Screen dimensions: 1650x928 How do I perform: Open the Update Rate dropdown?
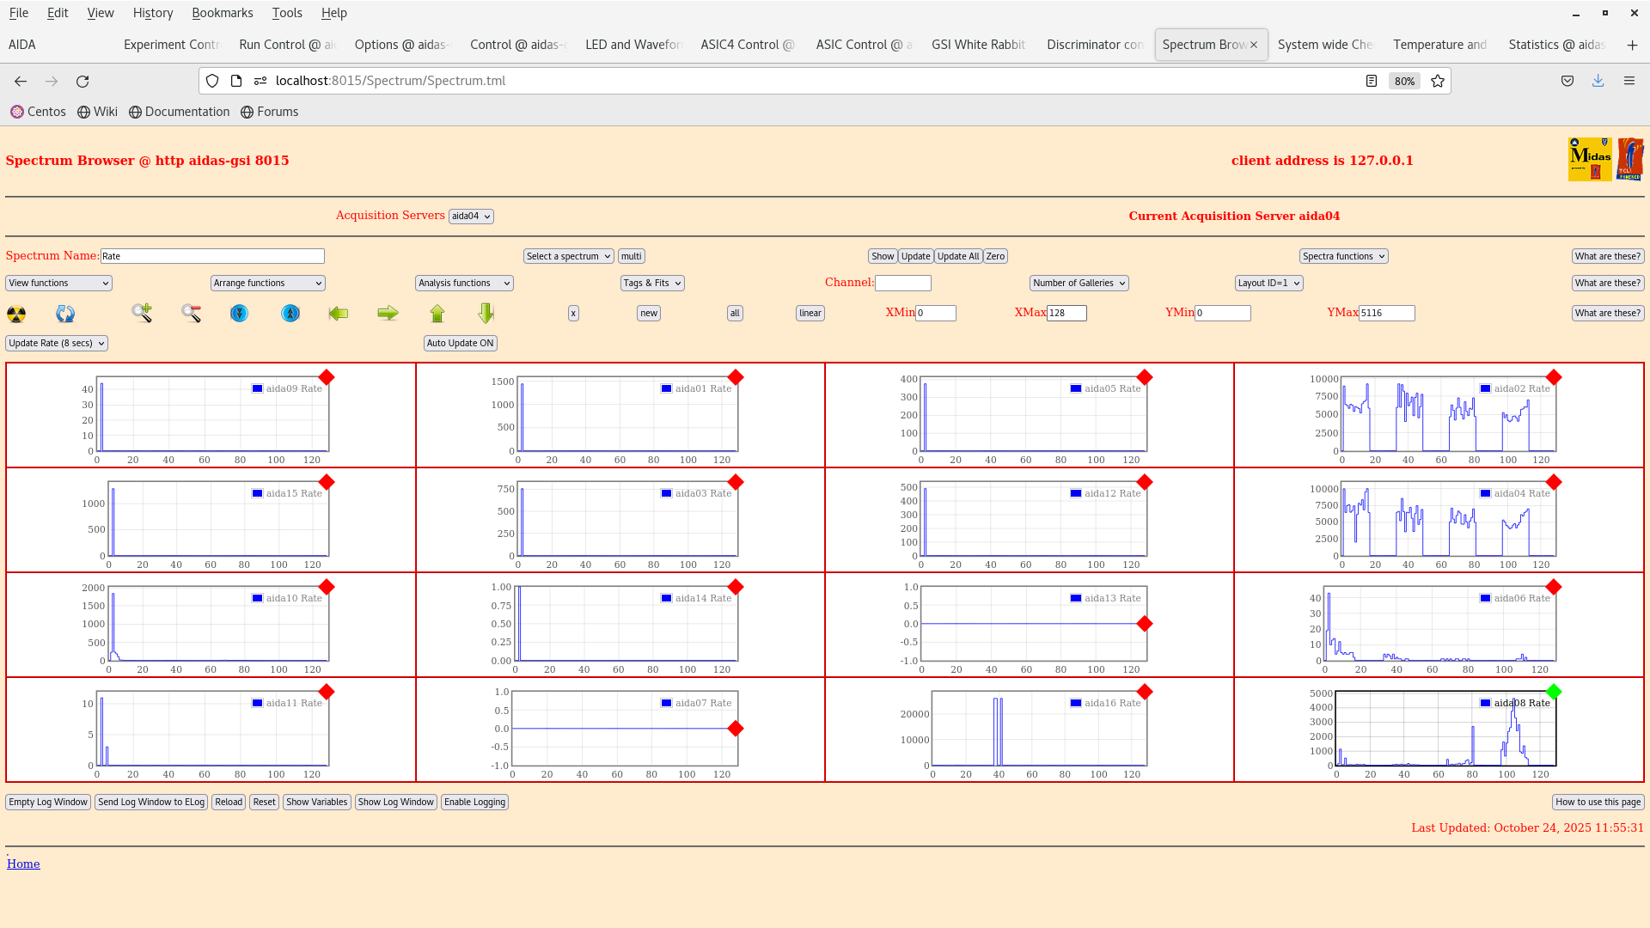click(56, 343)
